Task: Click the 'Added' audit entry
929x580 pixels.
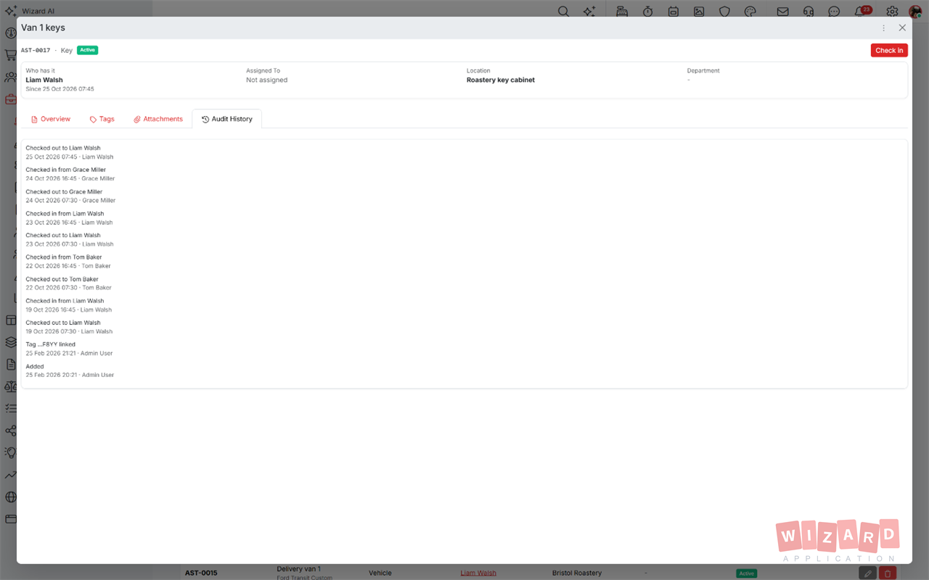Action: point(35,366)
